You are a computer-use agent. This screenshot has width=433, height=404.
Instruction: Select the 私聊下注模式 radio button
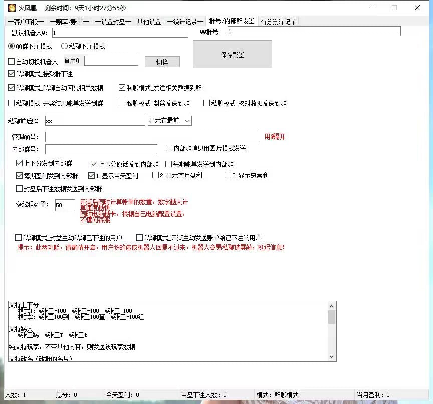64,46
